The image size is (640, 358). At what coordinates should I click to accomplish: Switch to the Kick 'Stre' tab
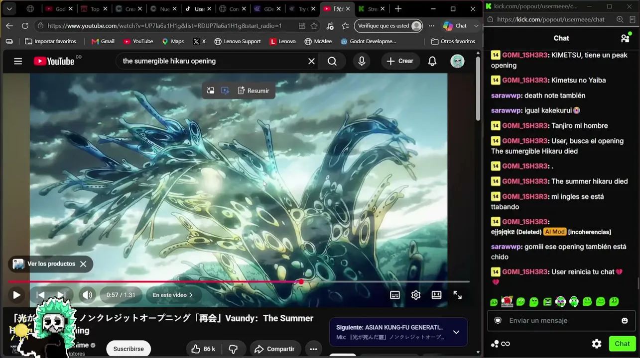373,9
